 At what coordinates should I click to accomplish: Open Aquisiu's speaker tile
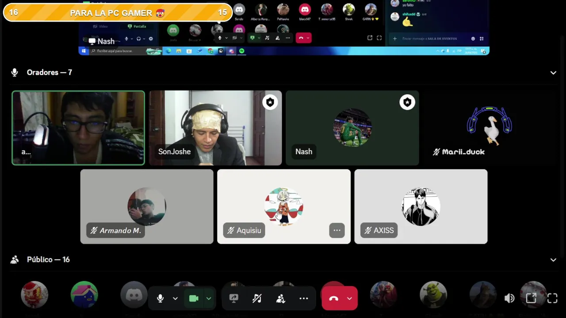point(284,207)
